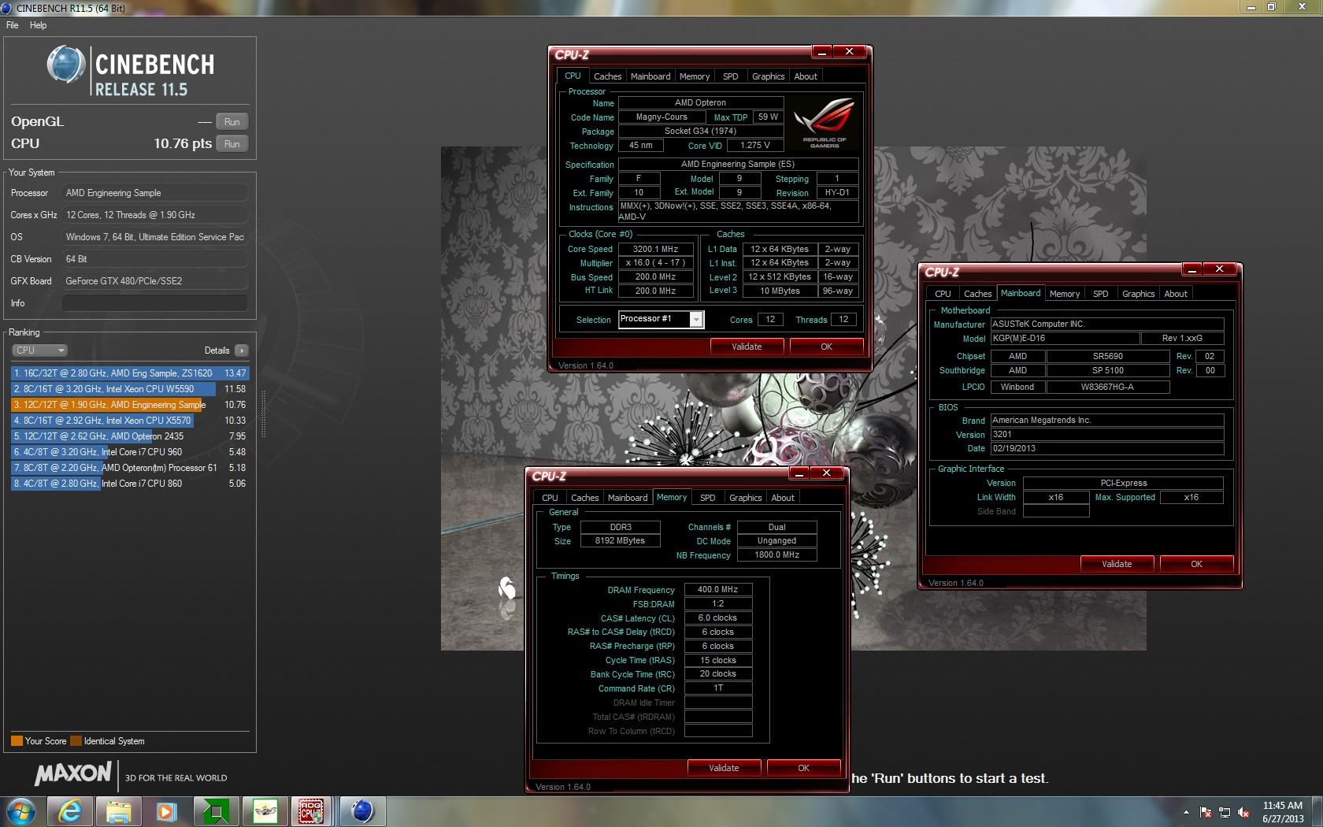Viewport: 1323px width, 827px height.
Task: Click the taskbar clock showing 11:45 AM
Action: pyautogui.click(x=1283, y=812)
